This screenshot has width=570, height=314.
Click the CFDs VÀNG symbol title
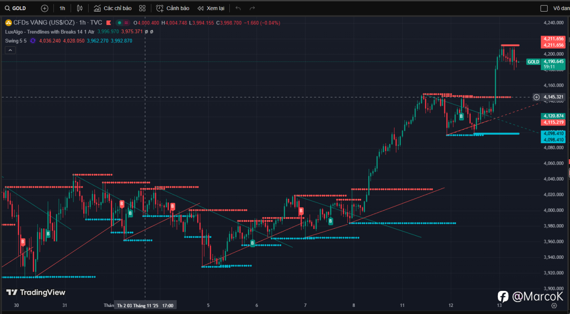coord(57,22)
